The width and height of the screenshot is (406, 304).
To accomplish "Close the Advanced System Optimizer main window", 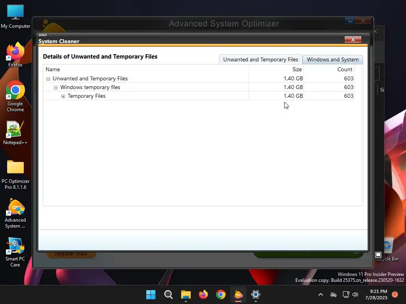I will tap(363, 21).
